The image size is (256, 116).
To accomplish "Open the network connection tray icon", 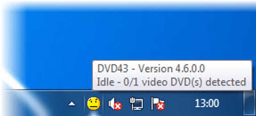I will (137, 104).
